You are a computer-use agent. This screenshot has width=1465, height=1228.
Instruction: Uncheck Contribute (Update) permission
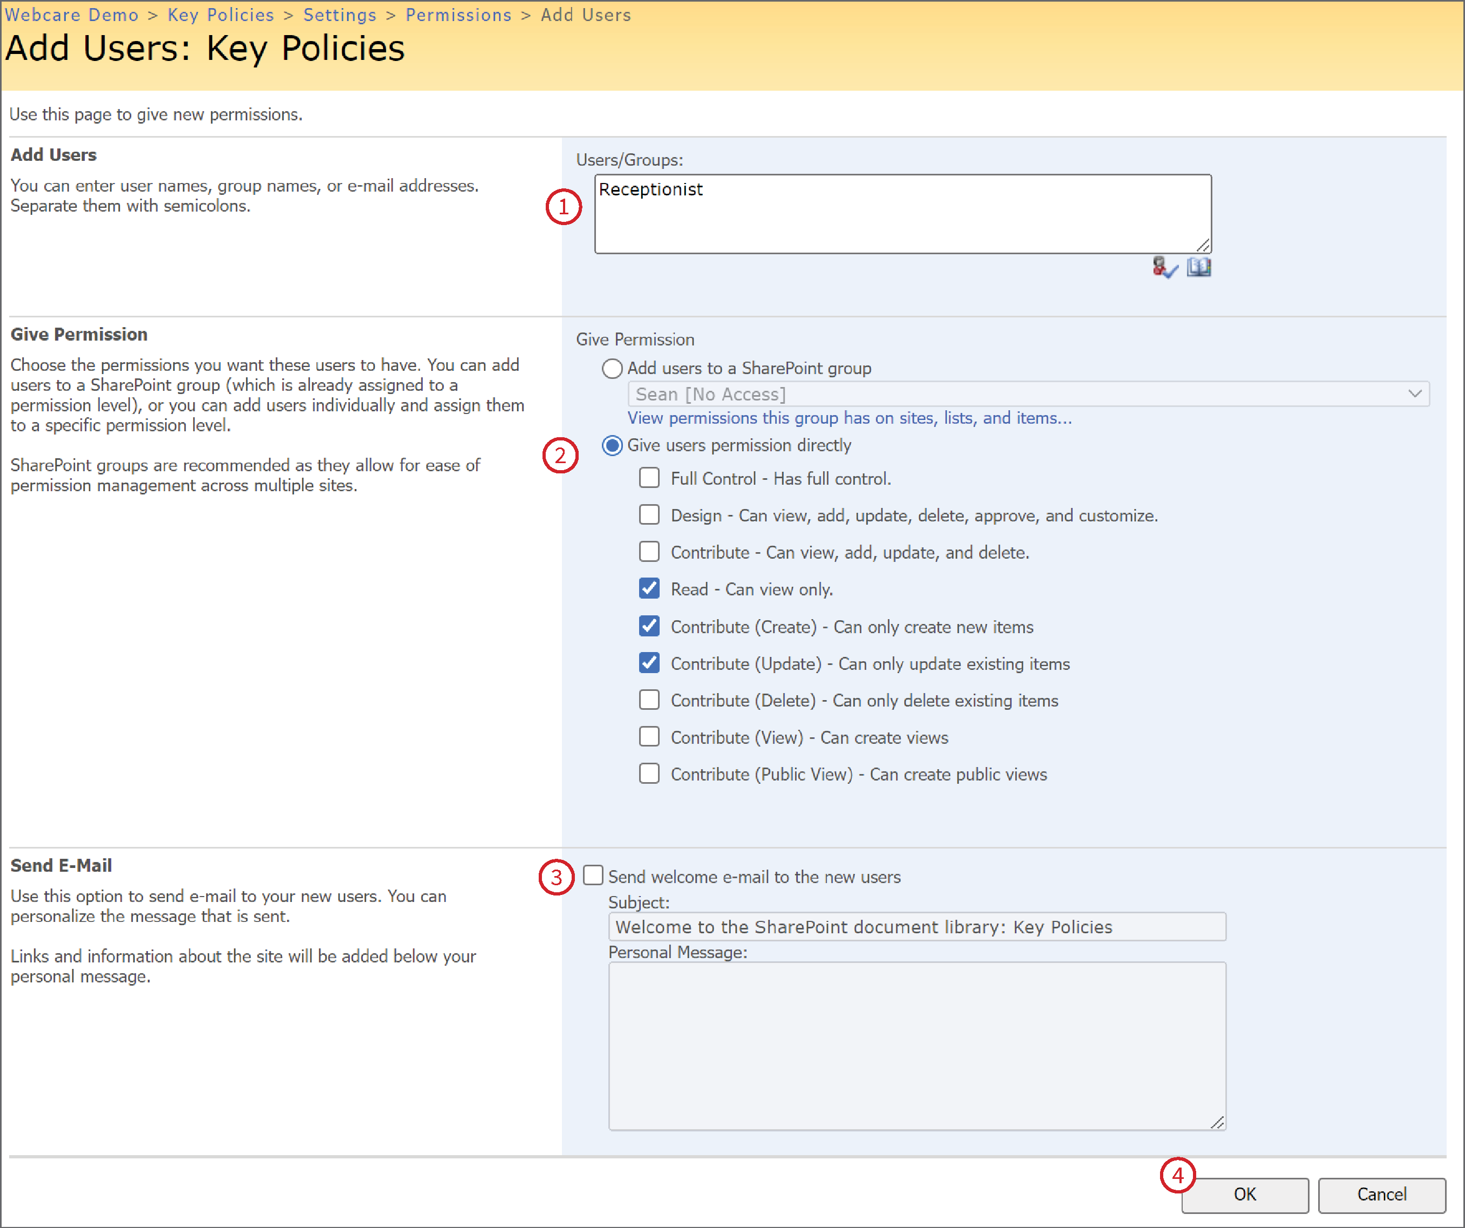(649, 663)
